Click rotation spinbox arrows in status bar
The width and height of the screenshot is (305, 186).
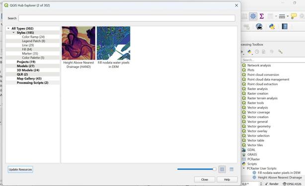point(261,184)
